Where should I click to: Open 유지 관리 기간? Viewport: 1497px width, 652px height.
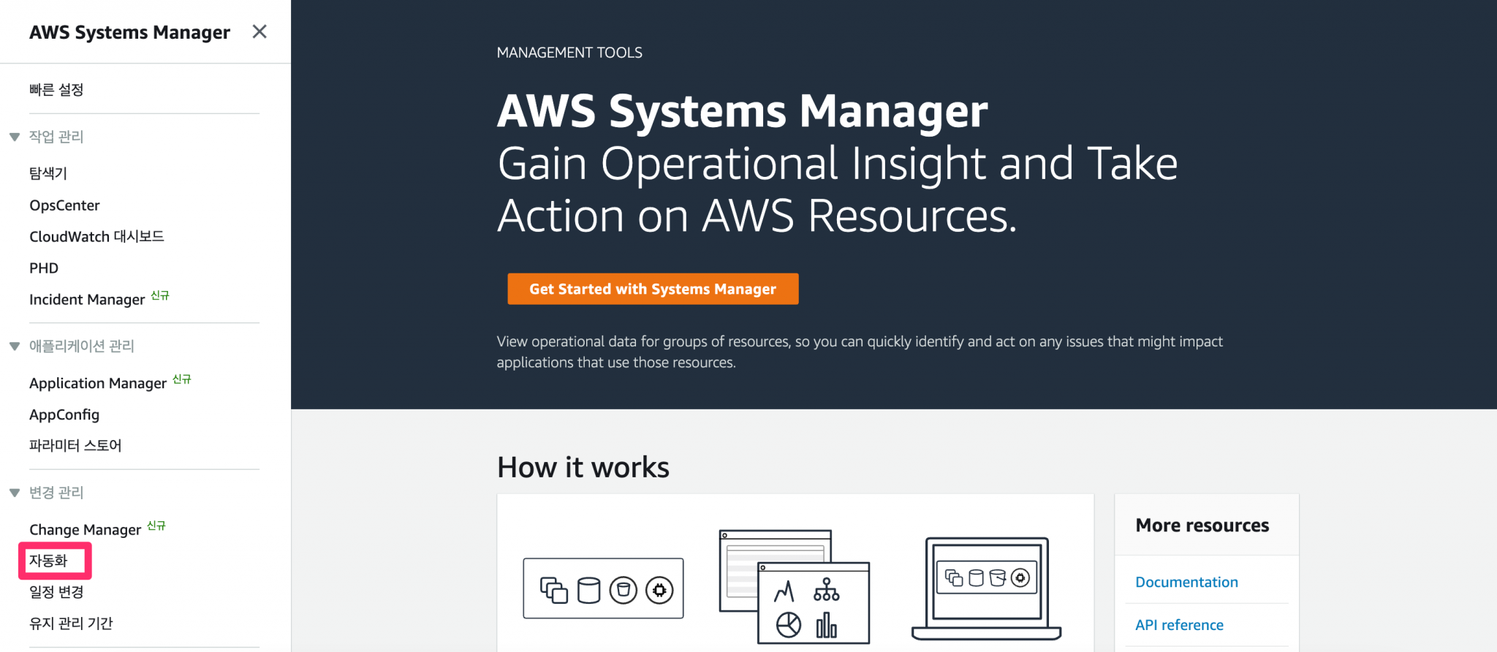(x=71, y=623)
